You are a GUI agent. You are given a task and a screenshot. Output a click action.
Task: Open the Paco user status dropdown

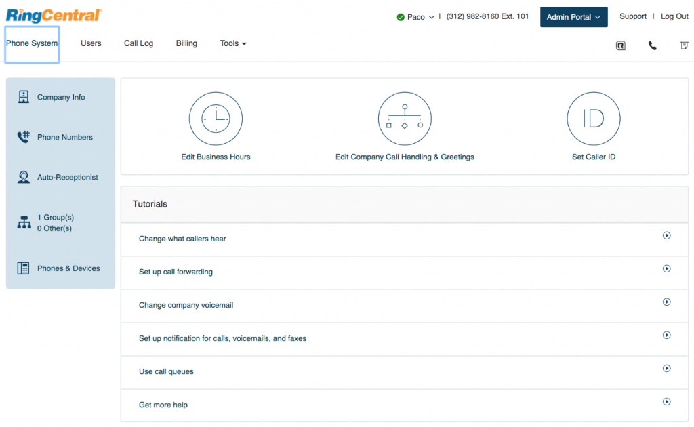pyautogui.click(x=420, y=17)
